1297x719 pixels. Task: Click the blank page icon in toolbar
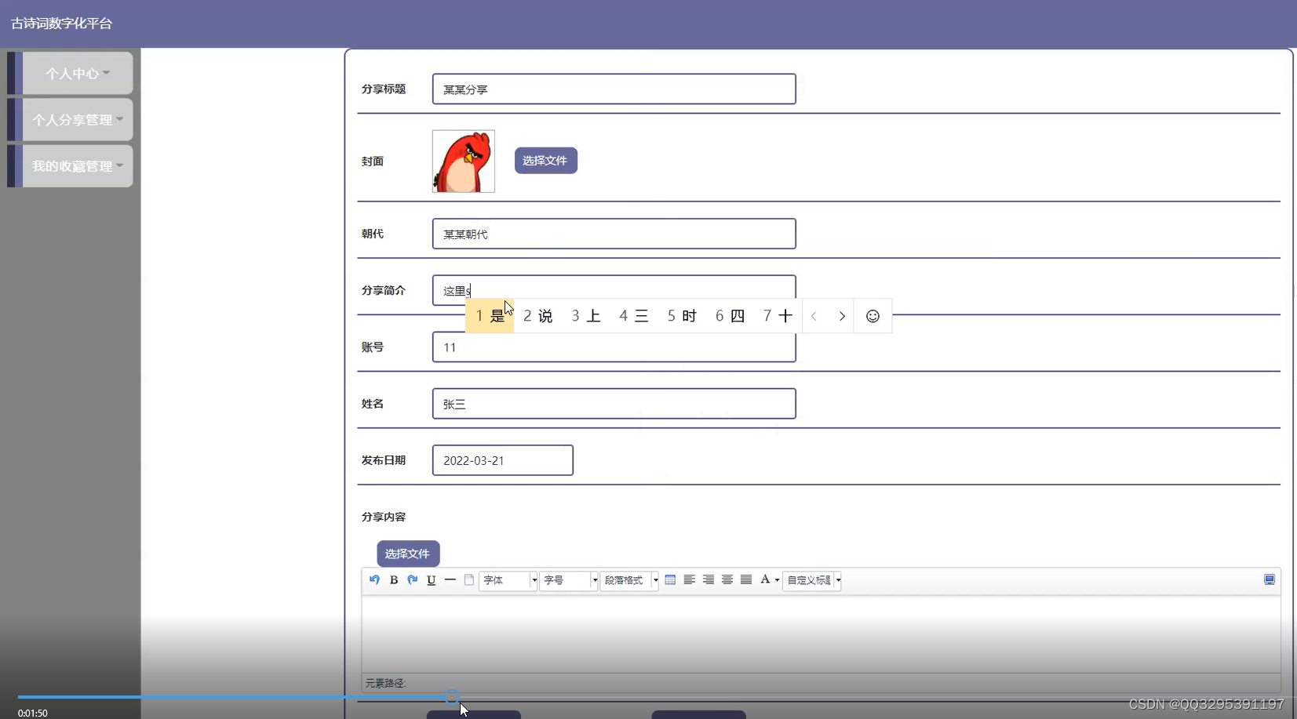[x=469, y=580]
